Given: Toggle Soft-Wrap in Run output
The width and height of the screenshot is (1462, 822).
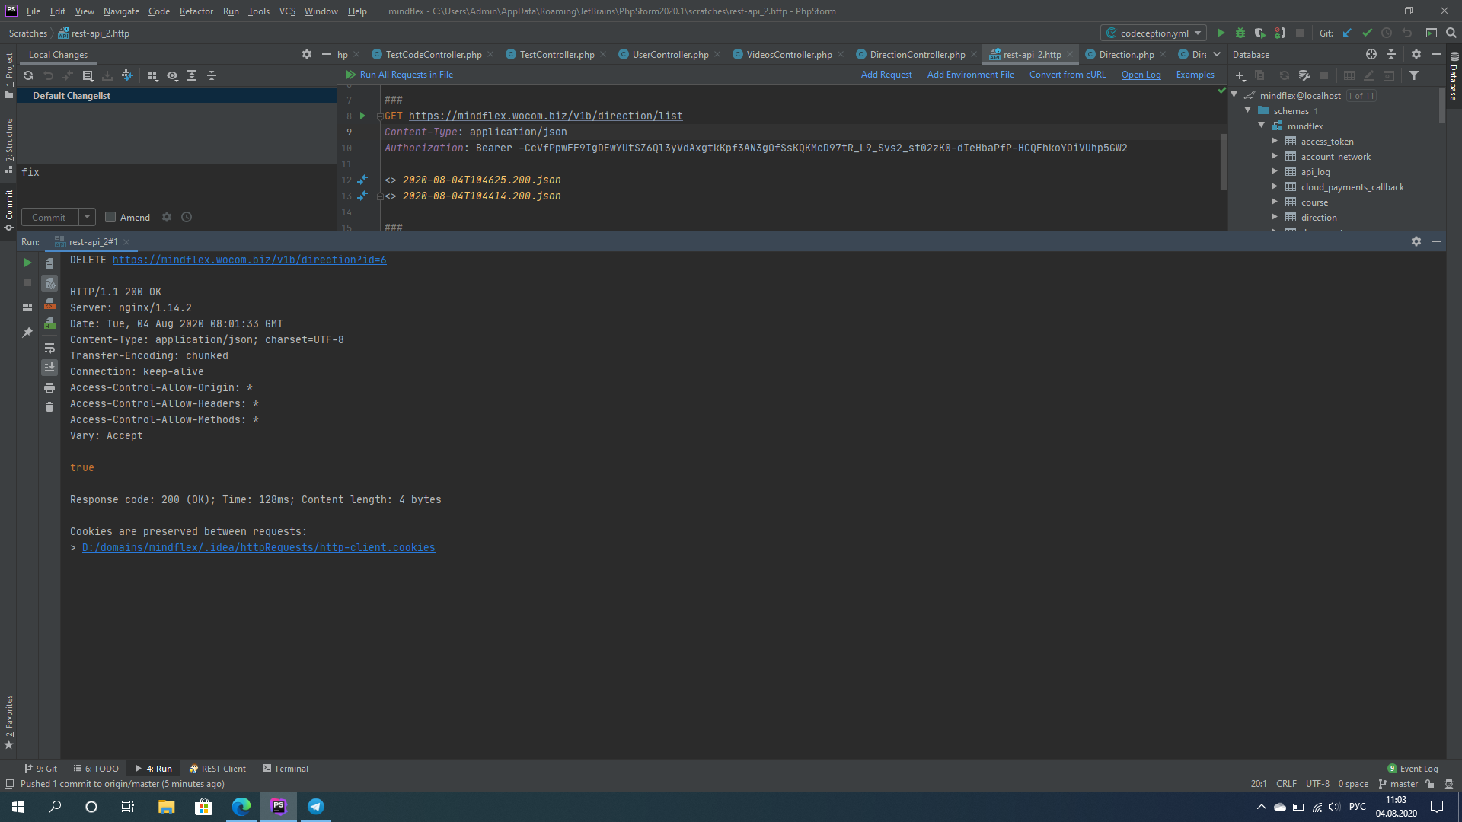Looking at the screenshot, I should pyautogui.click(x=49, y=348).
